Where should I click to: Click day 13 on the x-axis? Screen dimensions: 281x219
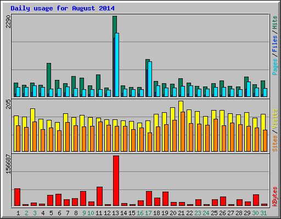tap(115, 213)
